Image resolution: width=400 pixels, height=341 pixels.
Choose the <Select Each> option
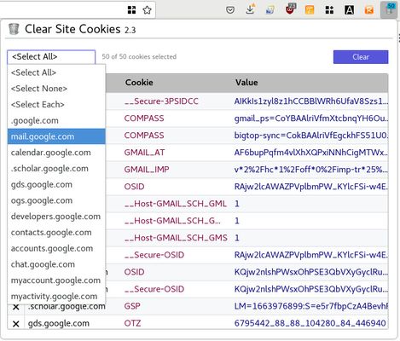click(56, 104)
